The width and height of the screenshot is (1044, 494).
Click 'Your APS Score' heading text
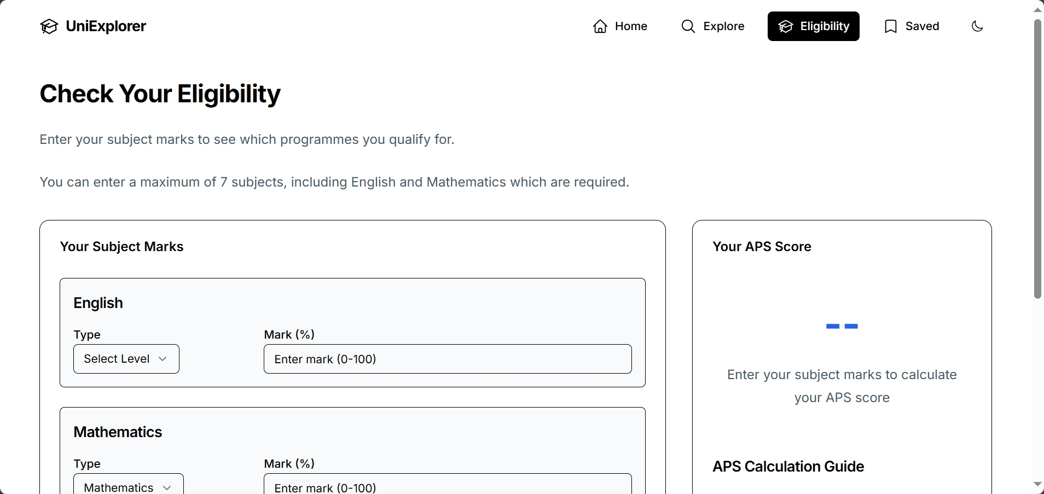pyautogui.click(x=762, y=247)
